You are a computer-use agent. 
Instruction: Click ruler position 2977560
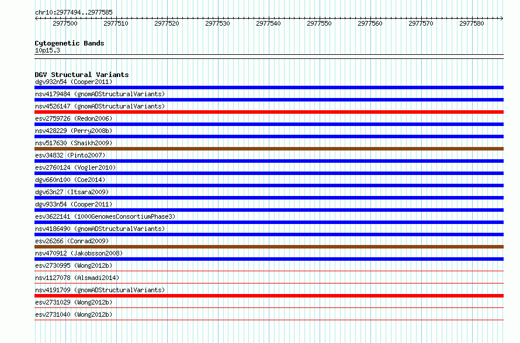(x=370, y=23)
